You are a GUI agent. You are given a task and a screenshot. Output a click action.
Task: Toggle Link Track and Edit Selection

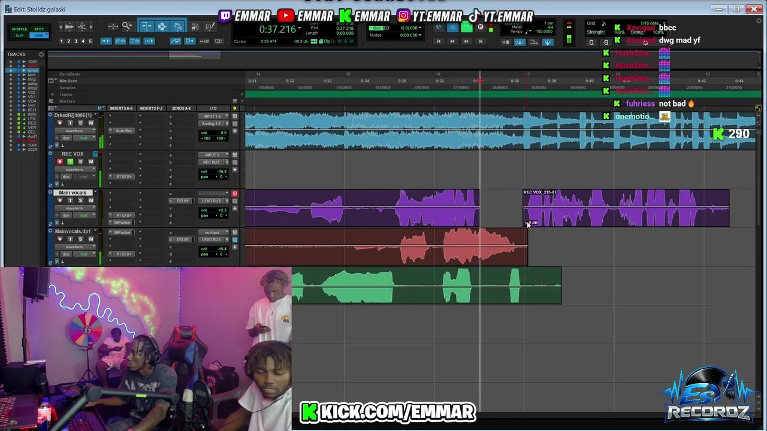click(135, 41)
